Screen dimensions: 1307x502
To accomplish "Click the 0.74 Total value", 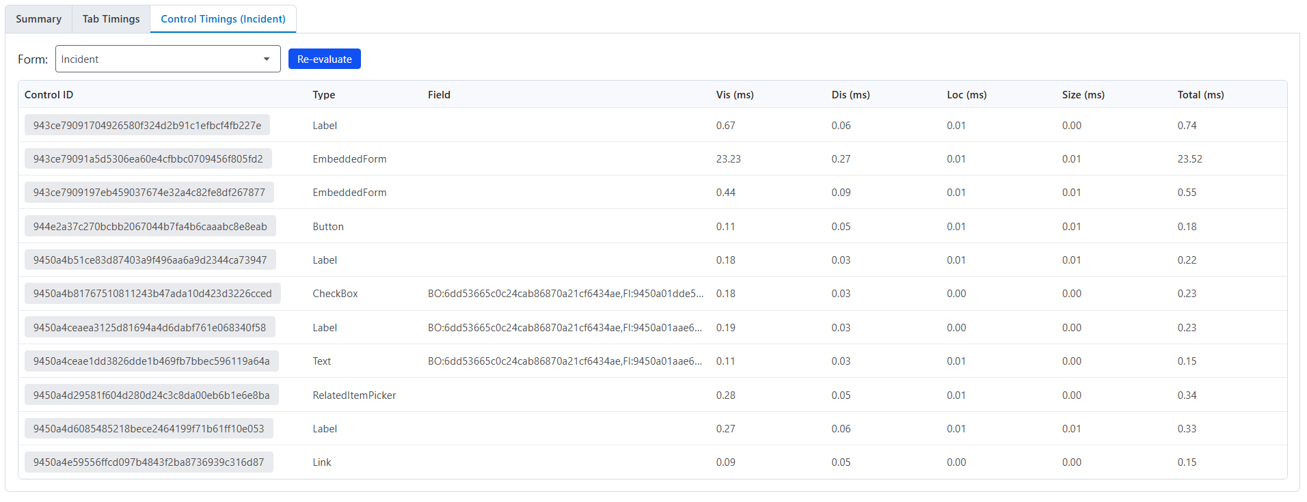I will (1187, 126).
